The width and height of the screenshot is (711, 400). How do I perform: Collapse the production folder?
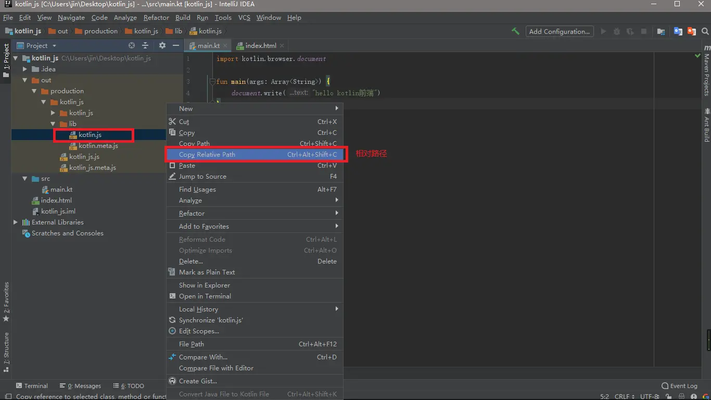tap(34, 91)
